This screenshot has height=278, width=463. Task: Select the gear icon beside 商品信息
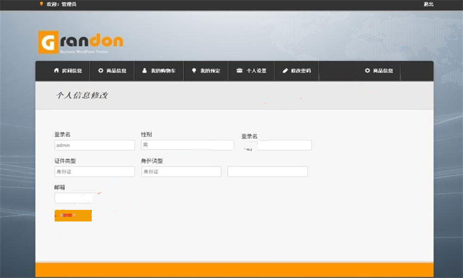100,71
